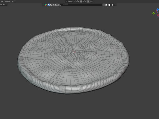159x119 pixels.
Task: Open the Select Box tool dropdown
Action: tap(3, 5)
